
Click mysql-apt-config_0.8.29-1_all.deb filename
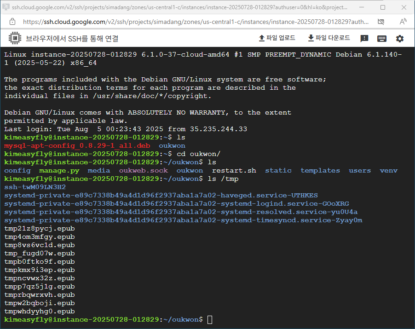point(77,145)
